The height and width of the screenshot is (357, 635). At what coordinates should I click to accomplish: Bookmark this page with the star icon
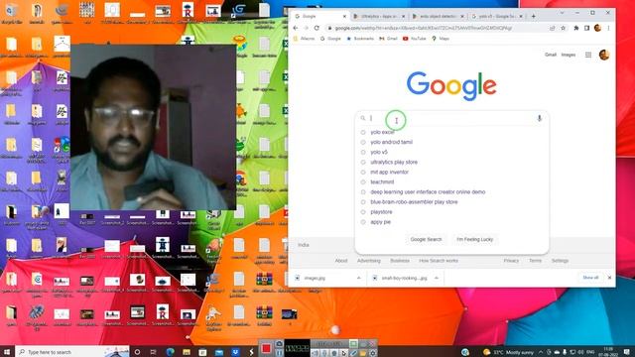(563, 28)
